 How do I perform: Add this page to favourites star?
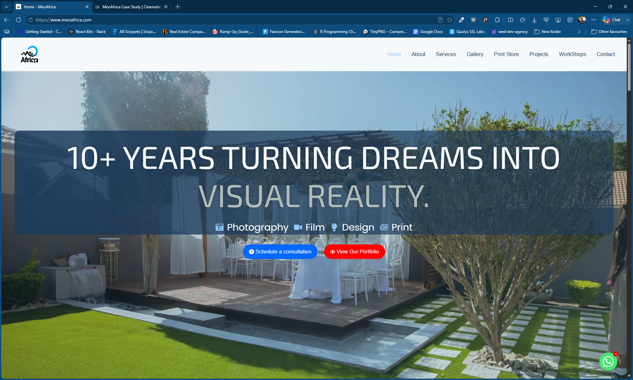[x=450, y=20]
